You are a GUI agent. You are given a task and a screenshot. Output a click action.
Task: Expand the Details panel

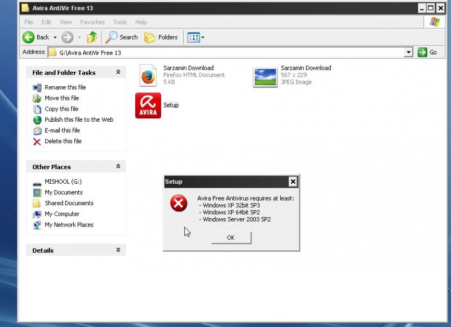click(118, 250)
